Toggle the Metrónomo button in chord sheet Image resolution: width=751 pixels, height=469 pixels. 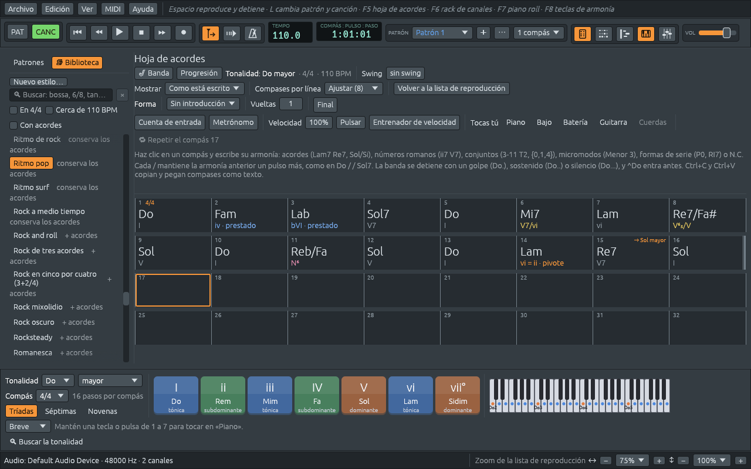coord(234,123)
